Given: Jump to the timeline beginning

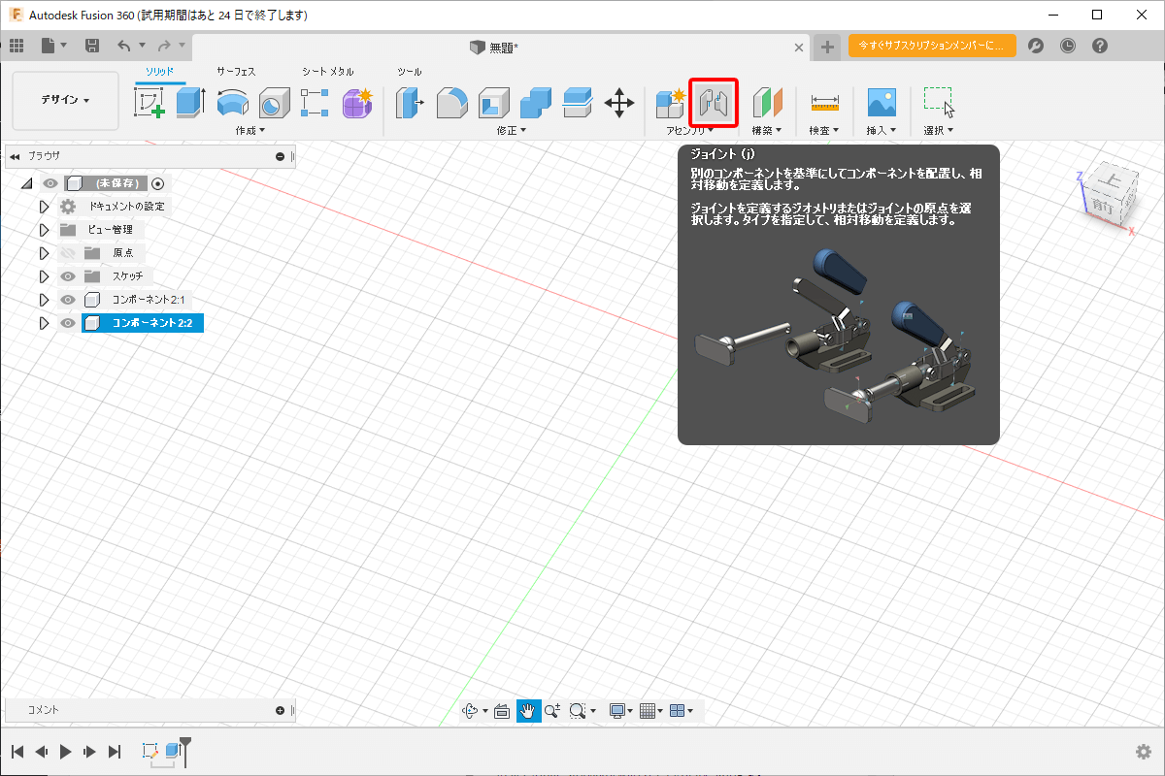Looking at the screenshot, I should tap(17, 751).
